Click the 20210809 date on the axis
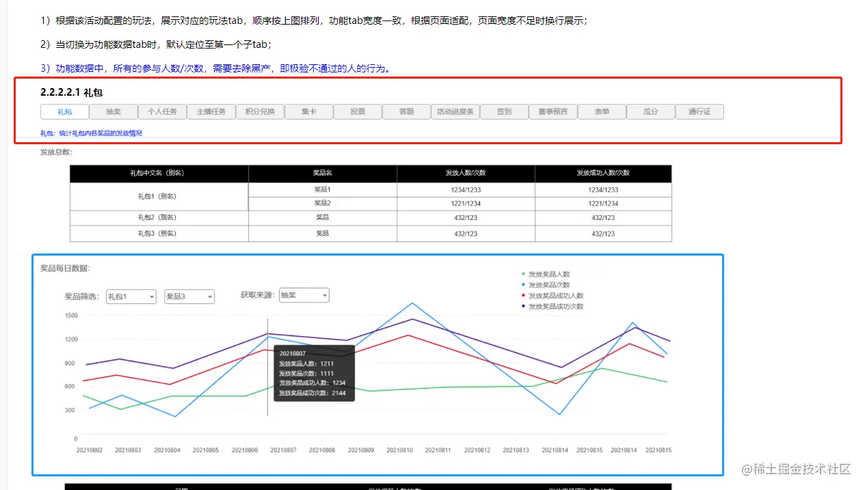The width and height of the screenshot is (865, 490). click(361, 450)
